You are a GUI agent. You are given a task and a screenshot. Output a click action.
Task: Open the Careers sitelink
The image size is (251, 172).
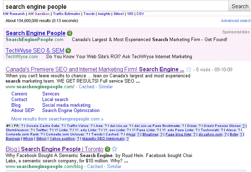pyautogui.click(x=19, y=94)
